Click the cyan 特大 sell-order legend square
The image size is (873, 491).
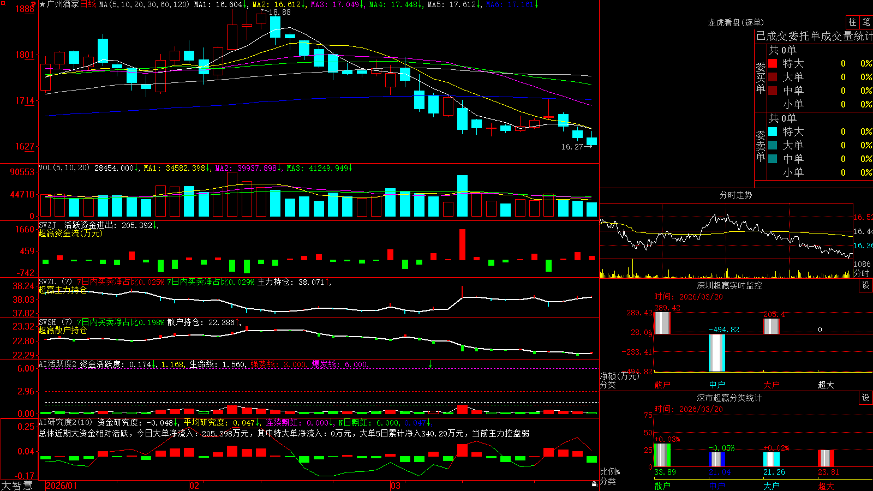coord(773,131)
